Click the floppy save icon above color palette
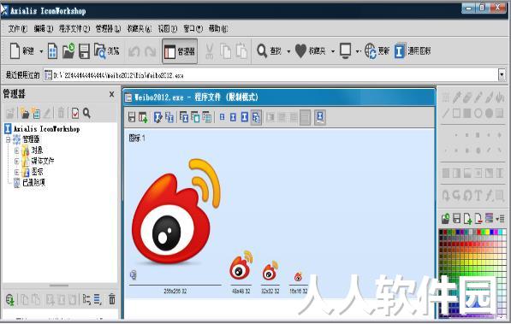This screenshot has width=511, height=324. [x=456, y=219]
